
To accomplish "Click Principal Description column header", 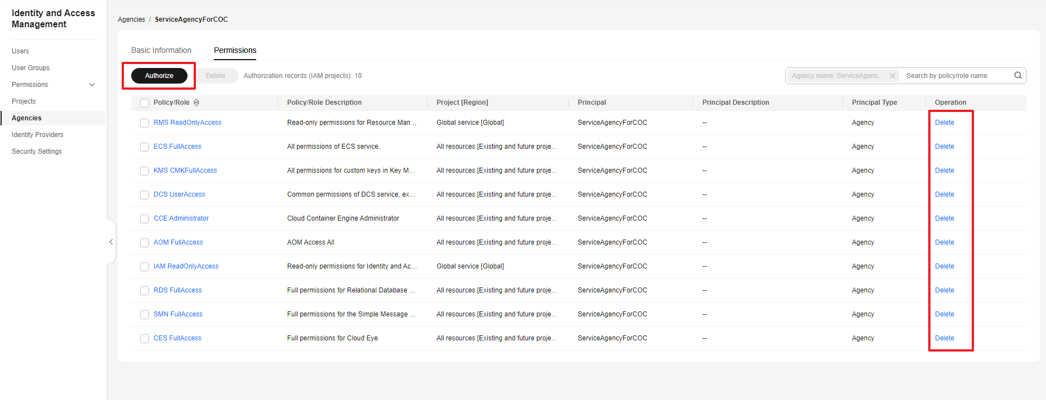I will pyautogui.click(x=736, y=103).
